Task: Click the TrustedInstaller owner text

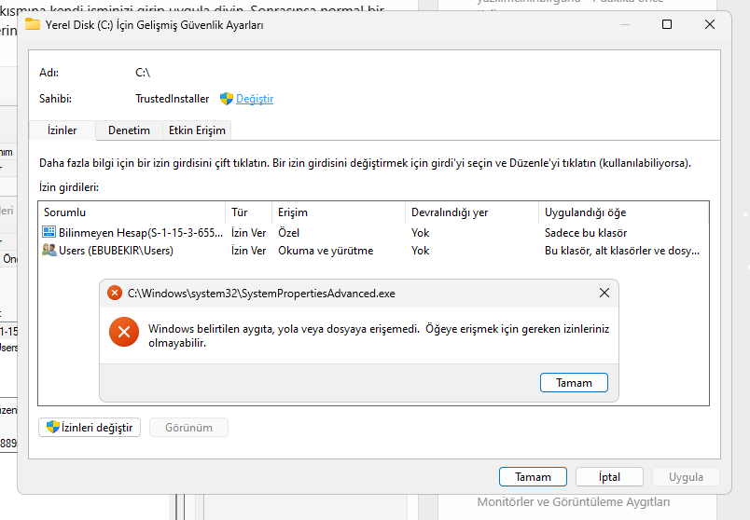Action: [x=173, y=99]
